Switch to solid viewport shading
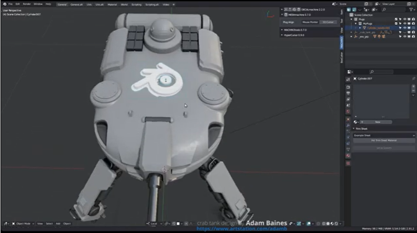 [x=328, y=224]
